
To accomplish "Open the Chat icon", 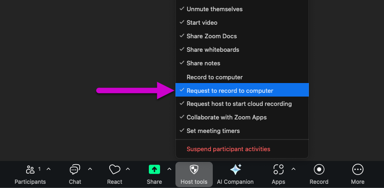I will [x=75, y=169].
